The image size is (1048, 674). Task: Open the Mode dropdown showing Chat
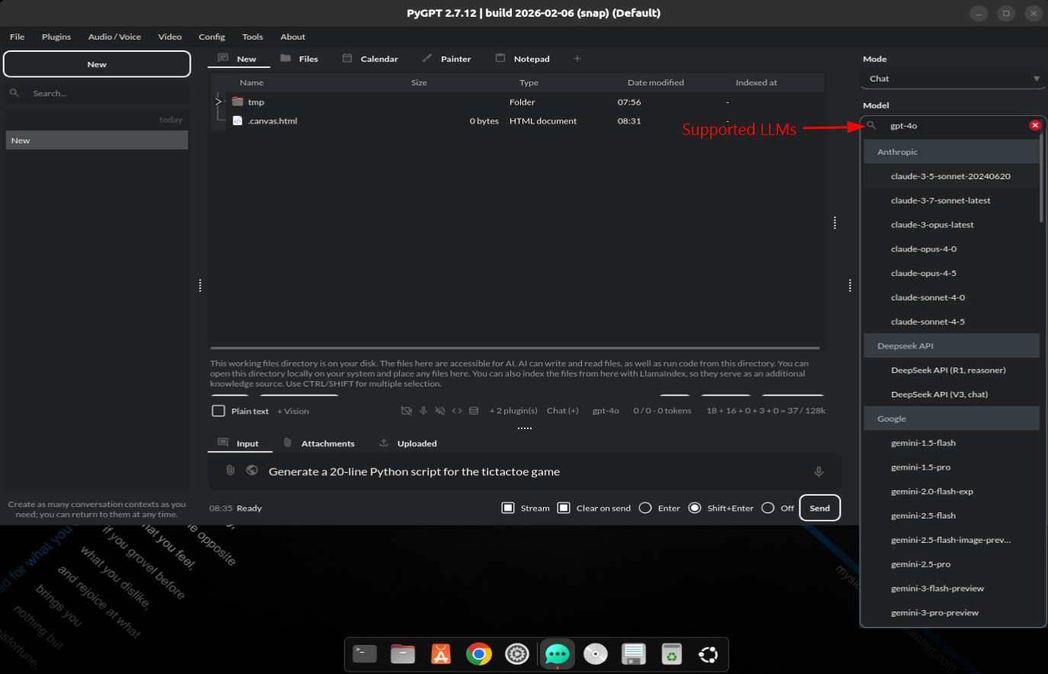(x=953, y=79)
